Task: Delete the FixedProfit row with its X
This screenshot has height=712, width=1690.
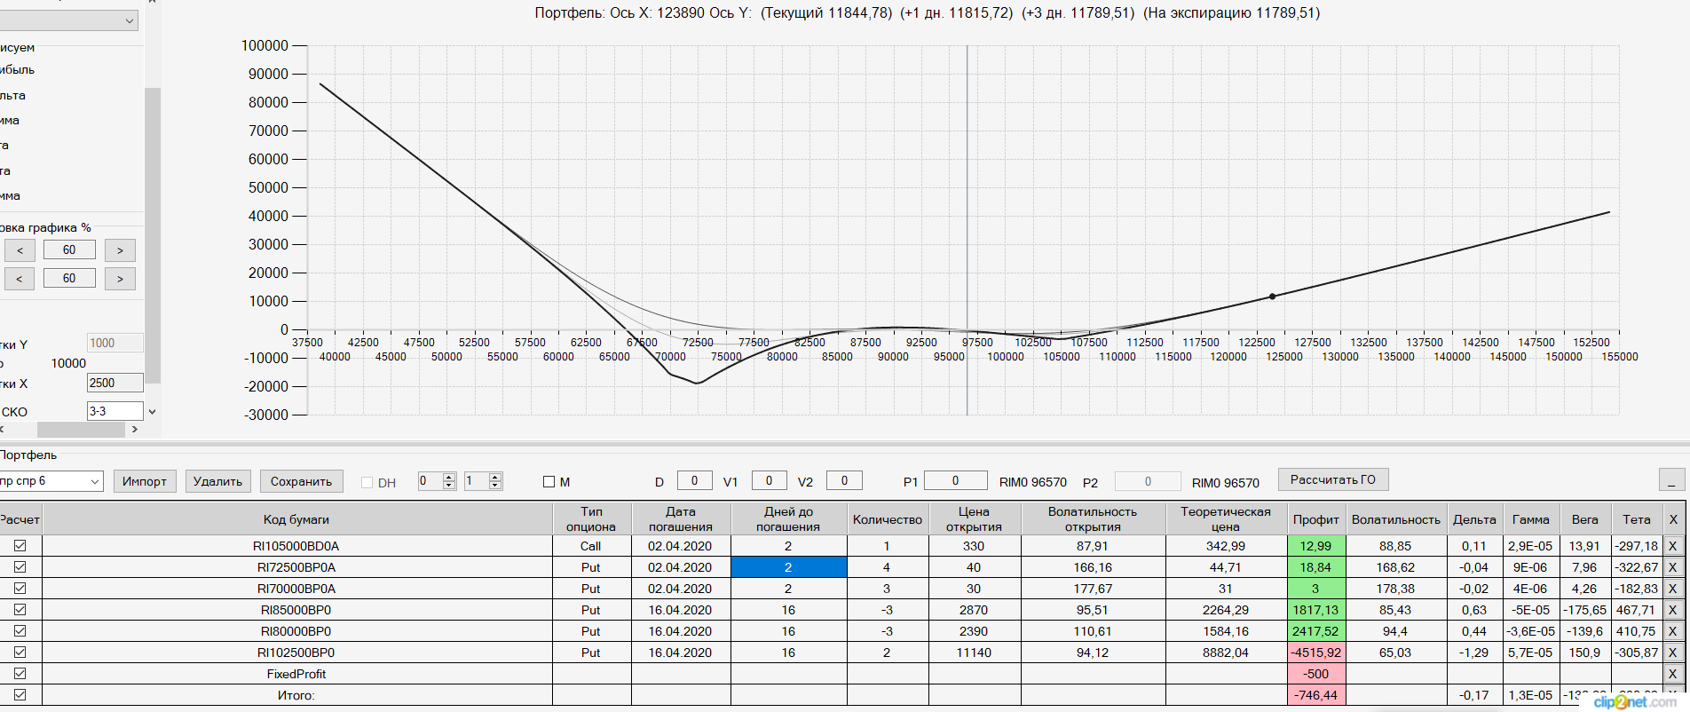Action: click(x=1673, y=674)
